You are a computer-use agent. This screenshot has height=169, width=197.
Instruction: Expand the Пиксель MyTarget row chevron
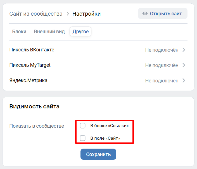point(184,65)
